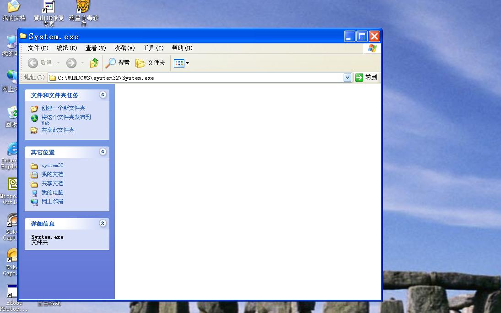501x313 pixels.
Task: Click the share folder icon in tasks
Action: click(34, 130)
